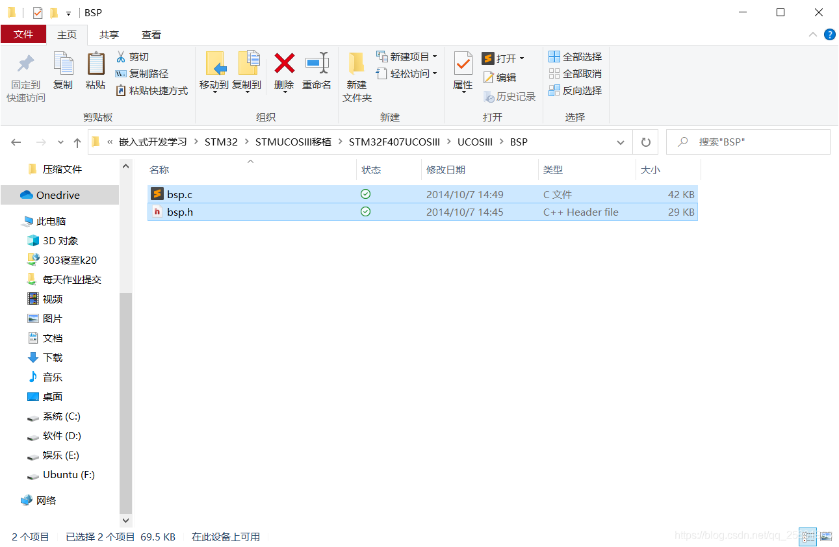Create a new folder with 新建文件夹
839x547 pixels.
click(x=357, y=77)
